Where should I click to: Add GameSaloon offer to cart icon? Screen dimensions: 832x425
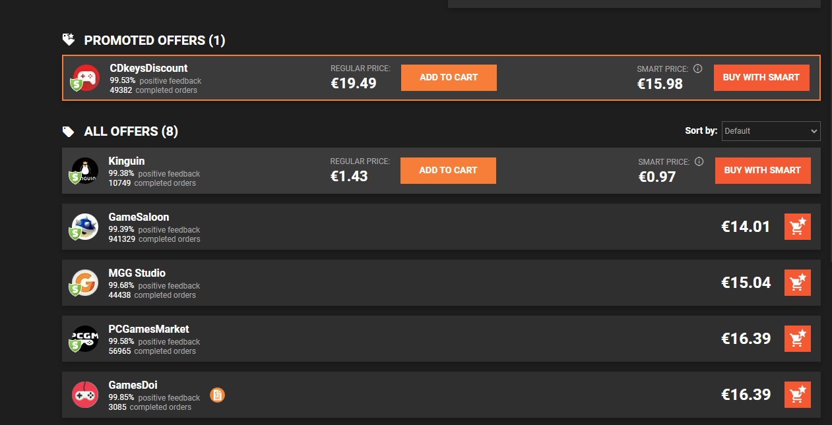(797, 227)
